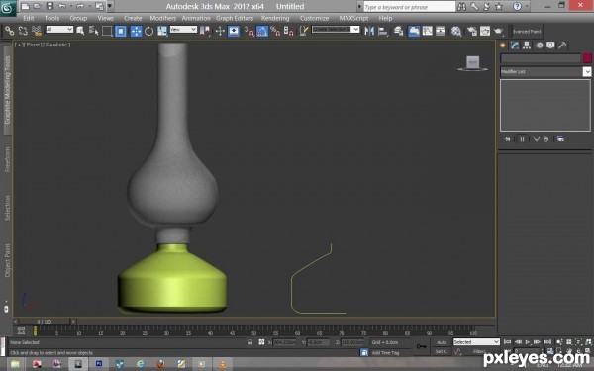Image resolution: width=594 pixels, height=371 pixels.
Task: Toggle Percent Snap
Action: tap(275, 31)
